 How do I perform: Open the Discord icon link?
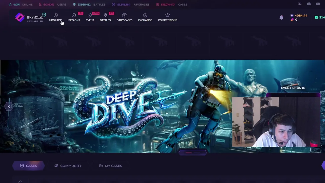tap(309, 4)
